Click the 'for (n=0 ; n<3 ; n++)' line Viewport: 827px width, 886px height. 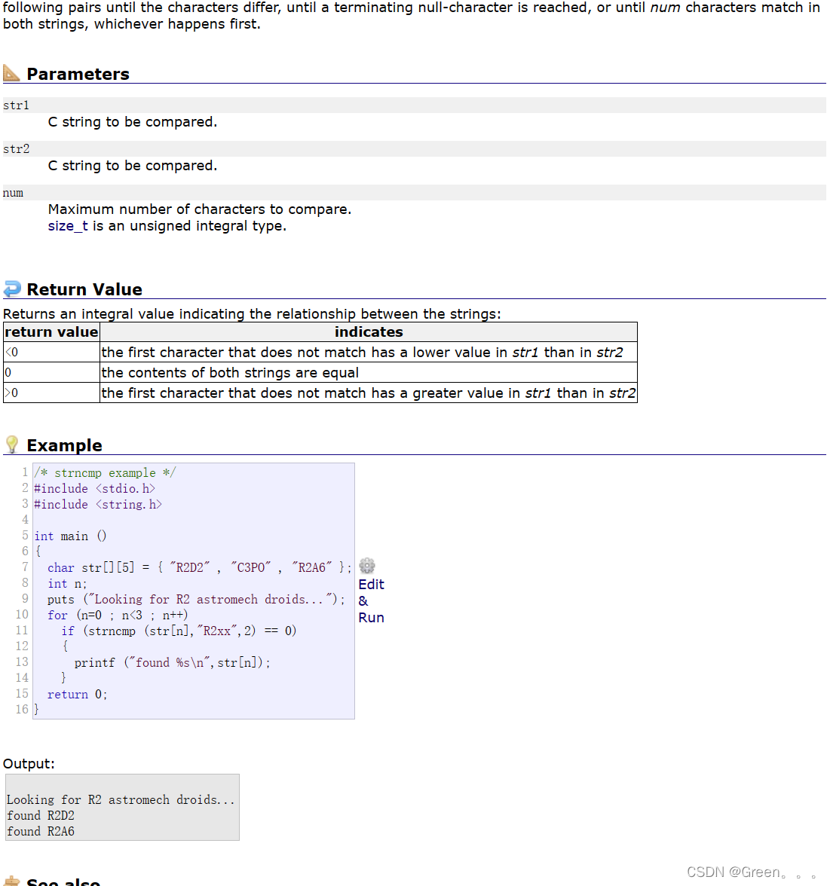(x=118, y=616)
